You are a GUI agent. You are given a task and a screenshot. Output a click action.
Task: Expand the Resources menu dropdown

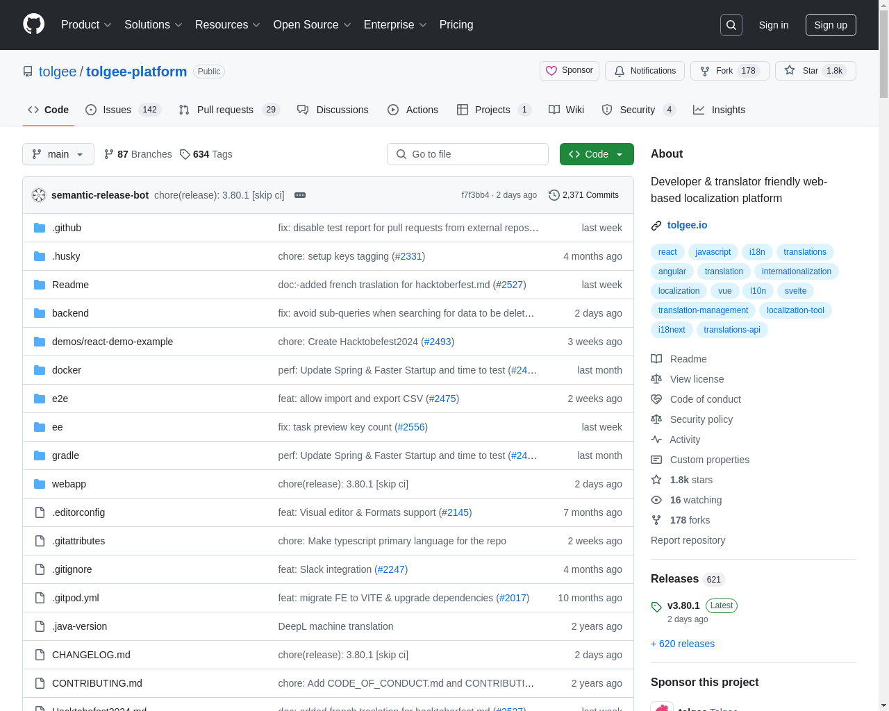(228, 25)
